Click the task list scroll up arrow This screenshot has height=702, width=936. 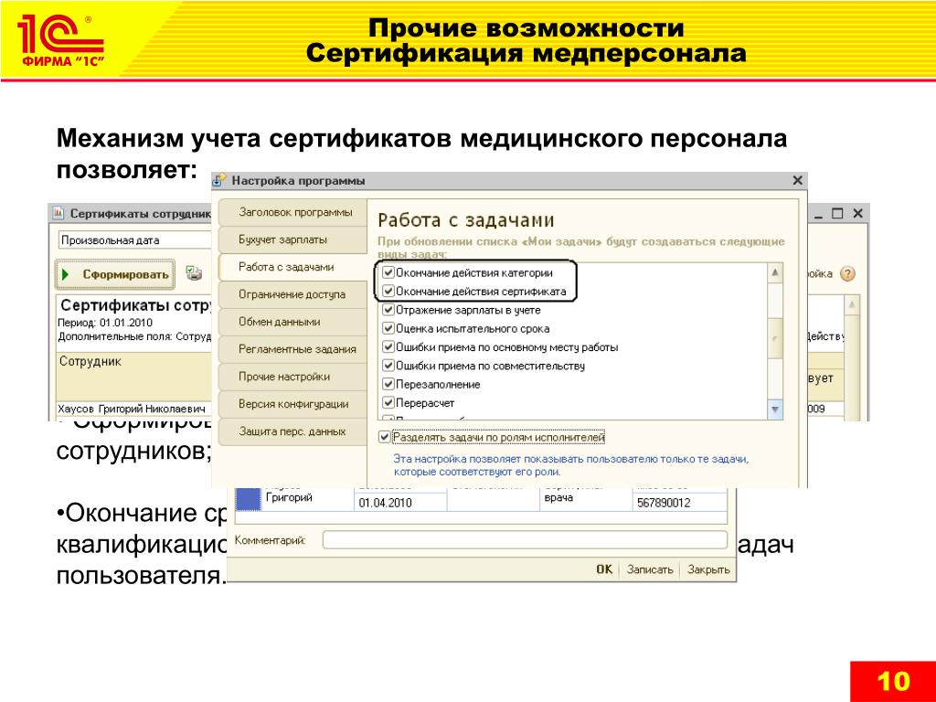click(x=775, y=272)
